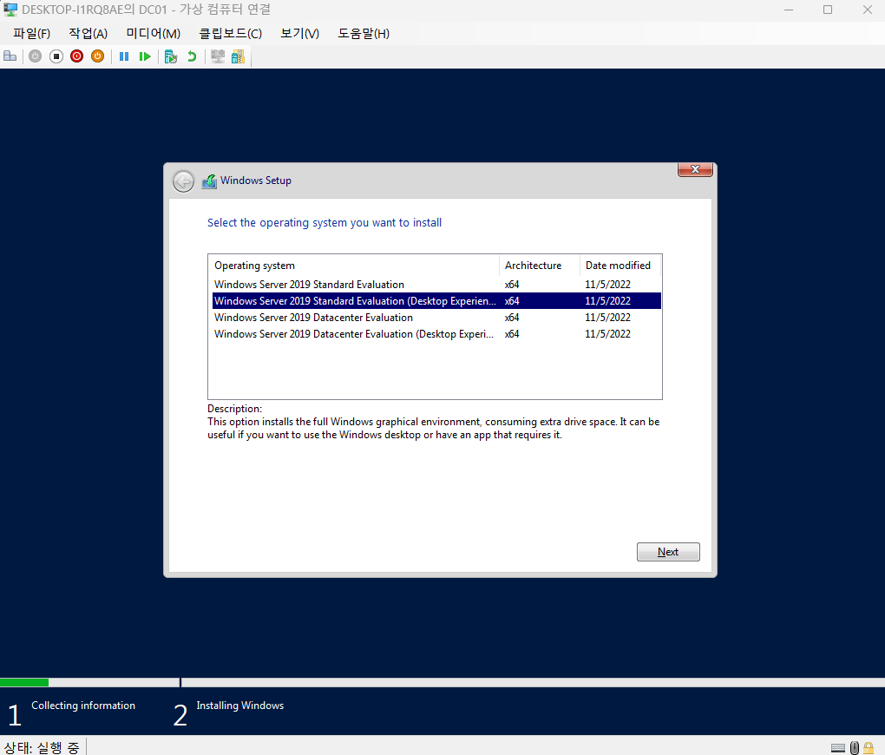The height and width of the screenshot is (755, 885).
Task: Select Datacenter Evaluation (Desktop Experience) row
Action: click(x=436, y=334)
